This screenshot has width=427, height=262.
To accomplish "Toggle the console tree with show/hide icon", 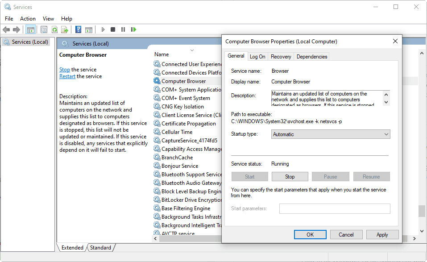I will coord(30,29).
